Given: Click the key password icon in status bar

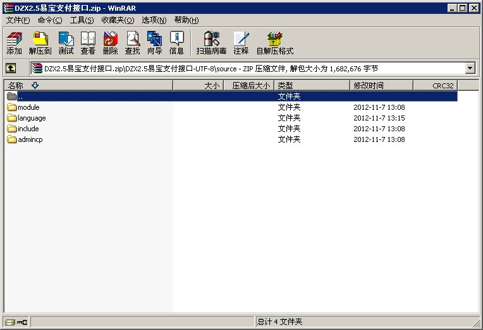Looking at the screenshot, I should [22, 322].
